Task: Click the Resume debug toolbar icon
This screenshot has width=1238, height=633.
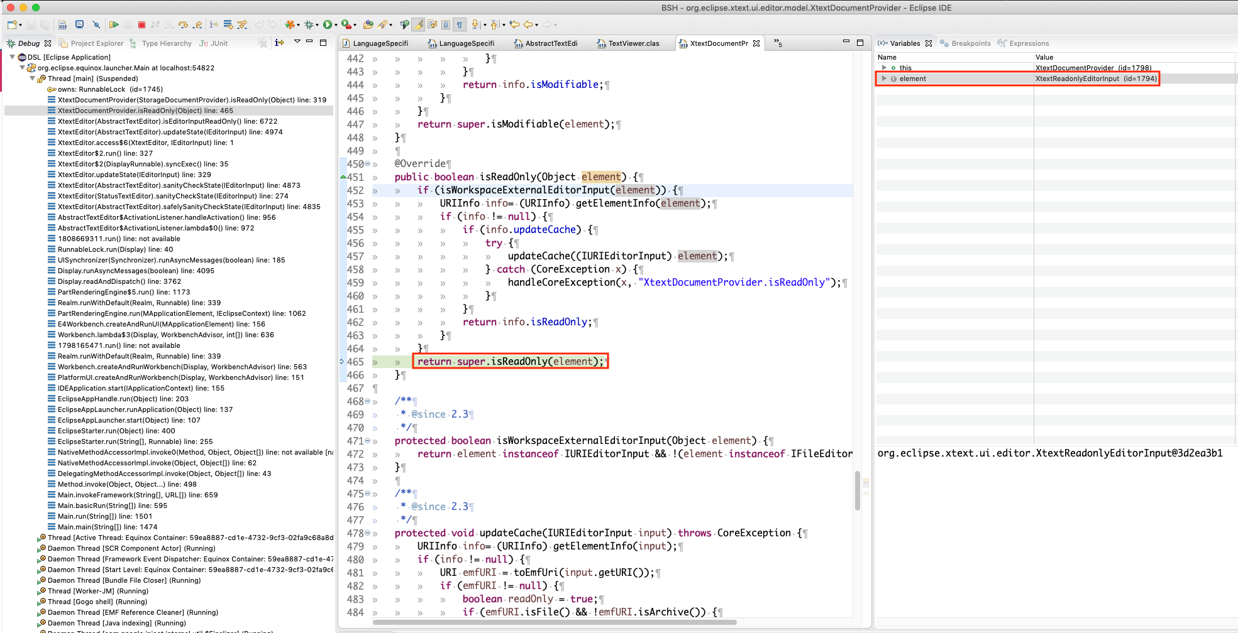Action: [x=114, y=25]
